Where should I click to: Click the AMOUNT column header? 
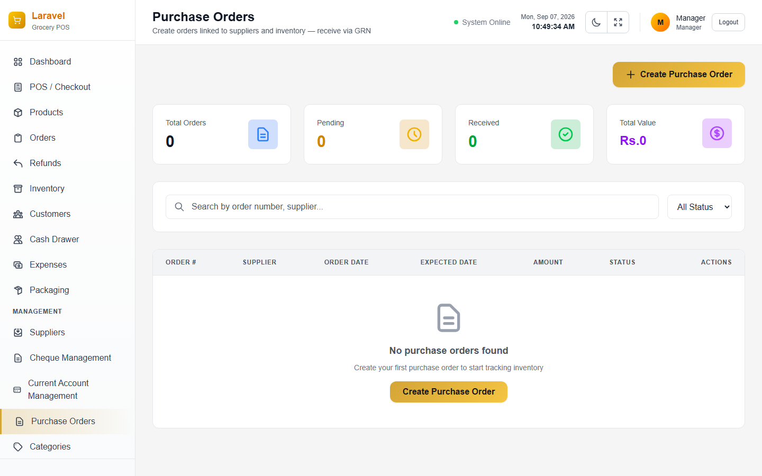(x=548, y=262)
